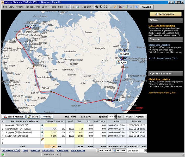The width and height of the screenshot is (185, 157).
Task: Click the 2,197 distance cell
Action: 51,132
